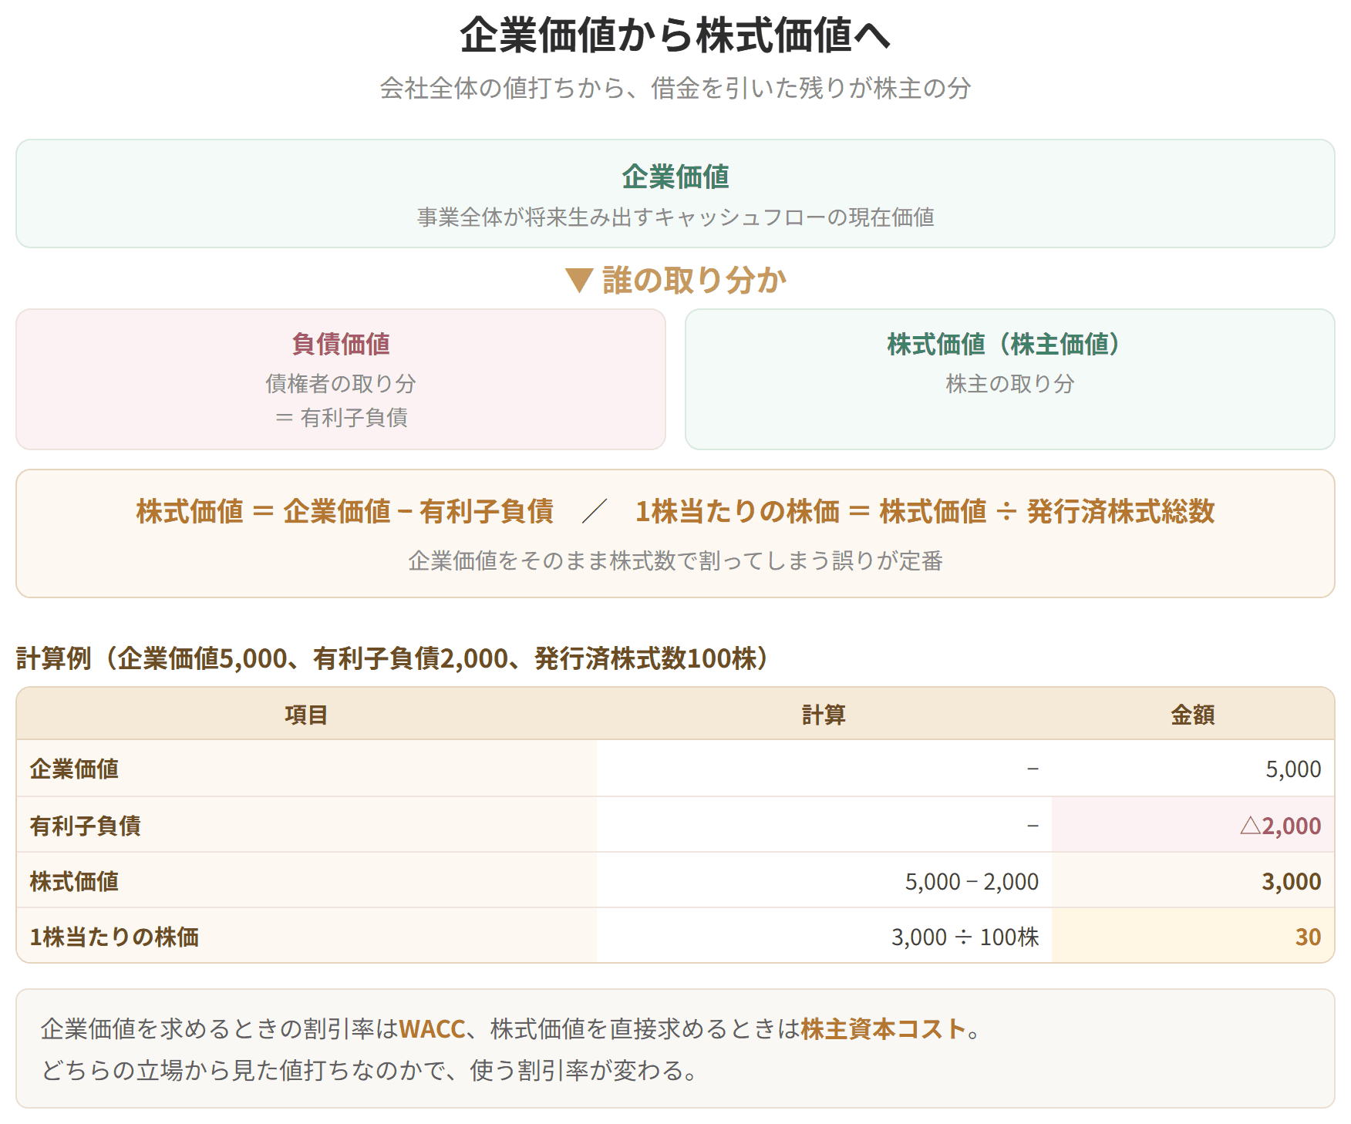The width and height of the screenshot is (1351, 1124).
Task: Click the highlighted 株主資本コスト term
Action: [884, 1029]
